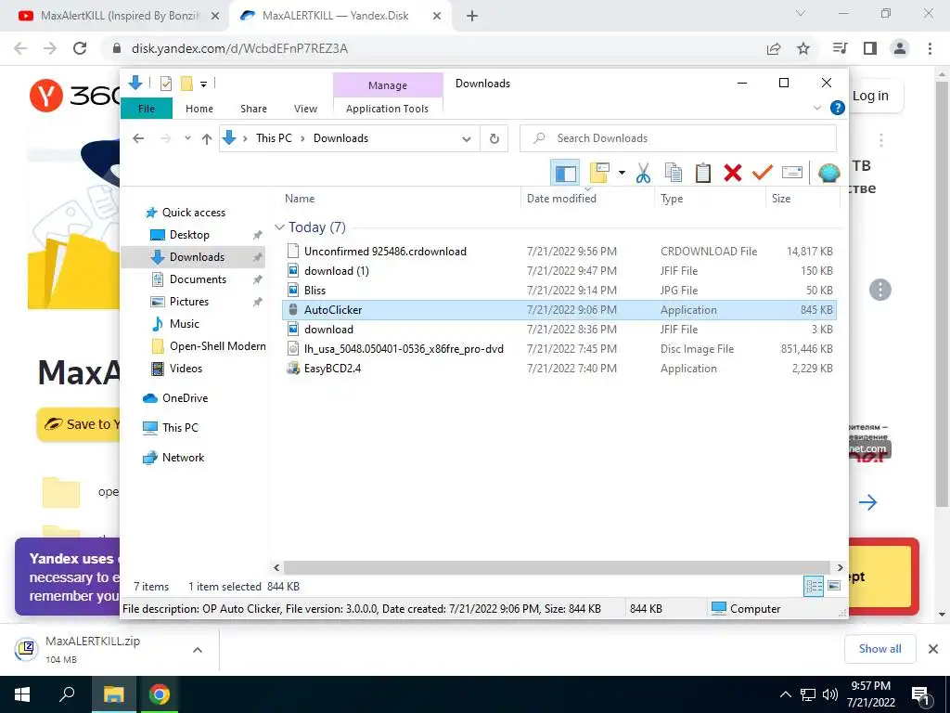Select Unconfirmed 925486.crdownload file
Image resolution: width=950 pixels, height=713 pixels.
(x=558, y=252)
